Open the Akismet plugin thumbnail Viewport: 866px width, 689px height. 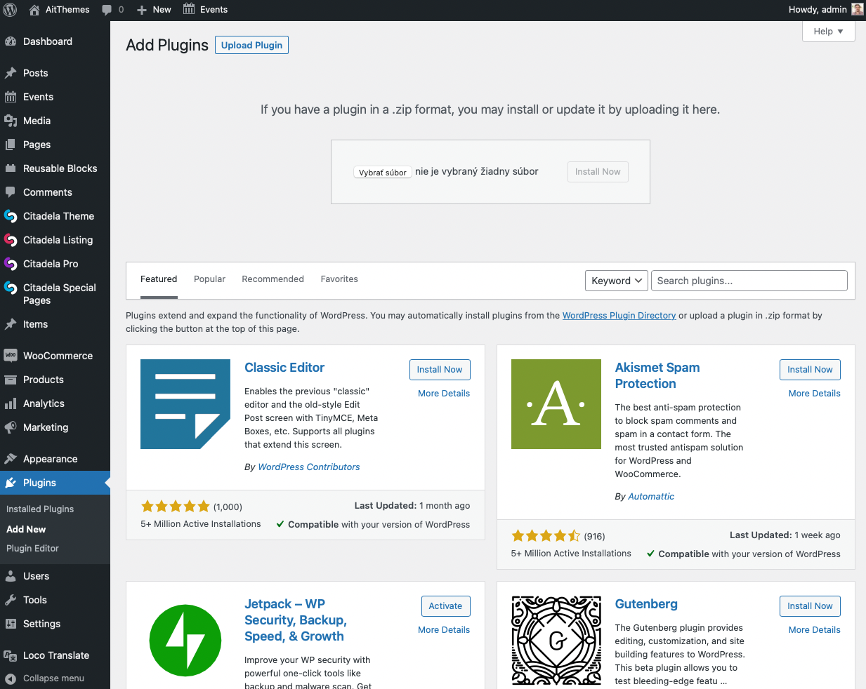[x=556, y=404]
